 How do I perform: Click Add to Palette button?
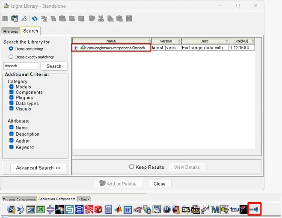pos(118,184)
